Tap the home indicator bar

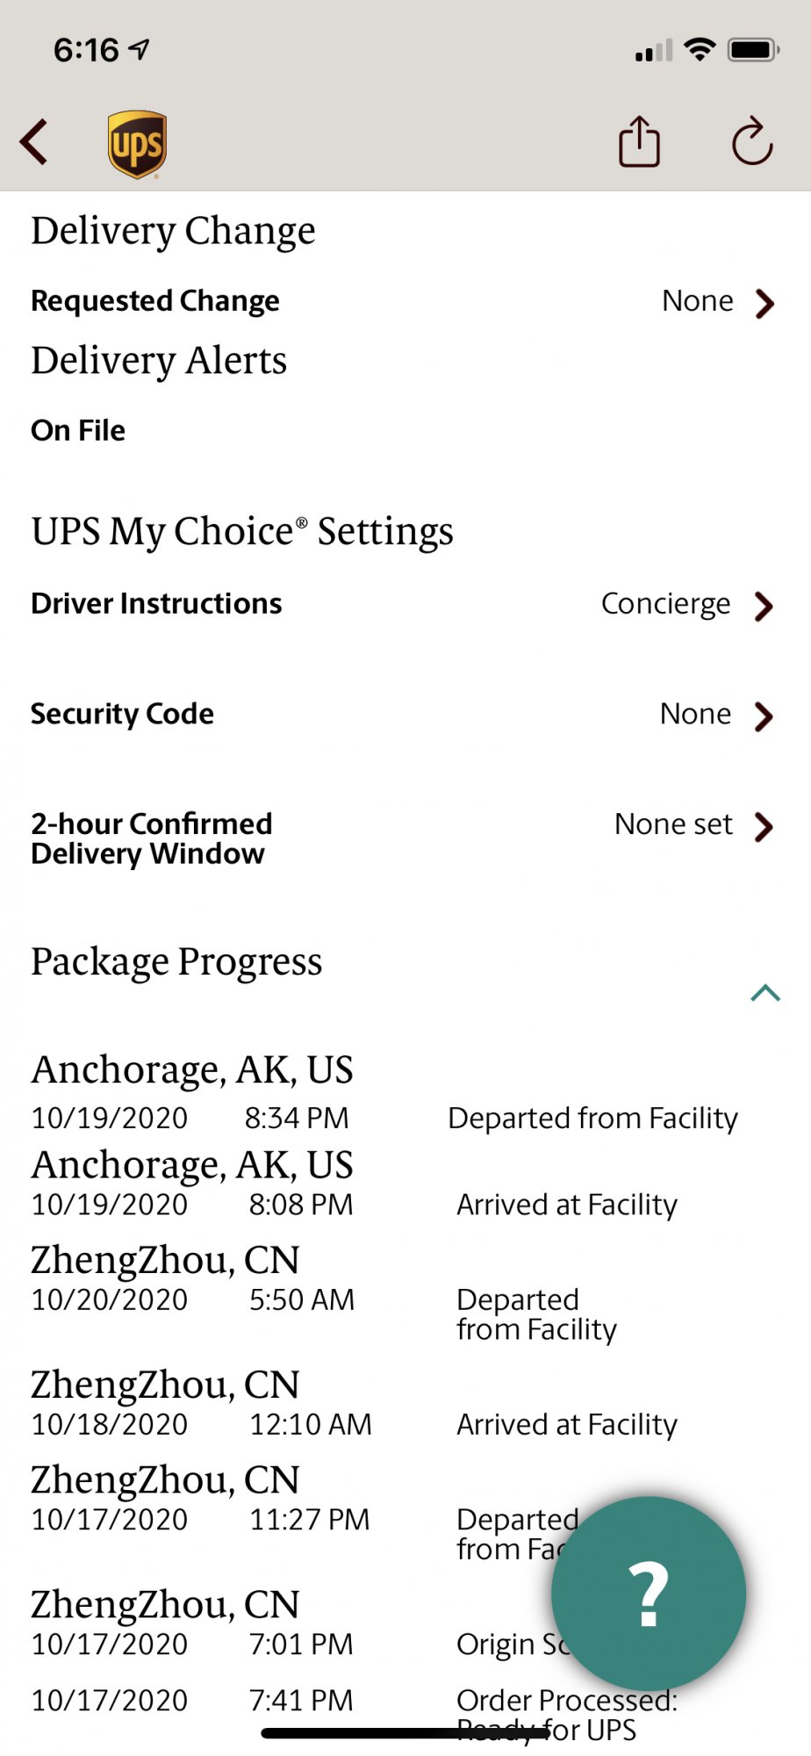tap(405, 1733)
